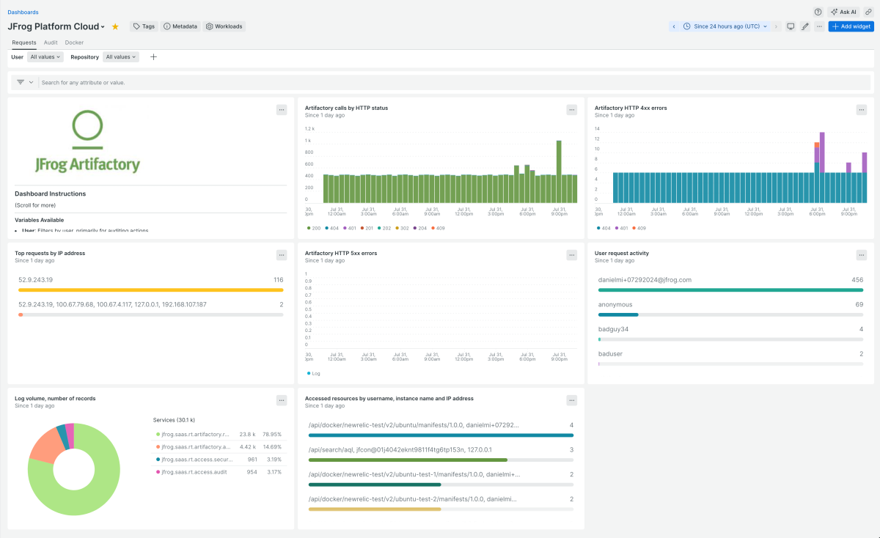The image size is (880, 538).
Task: Open the ellipsis menu on Artifactory HTTP 4xx errors
Action: click(x=862, y=109)
